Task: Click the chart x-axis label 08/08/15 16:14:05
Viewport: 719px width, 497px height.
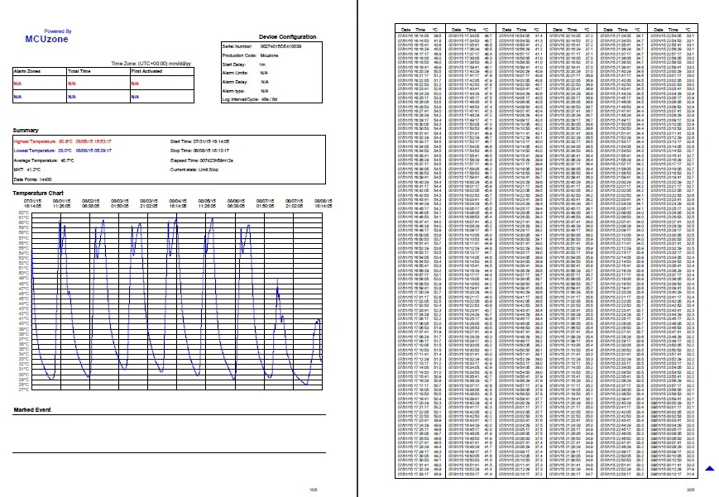Action: tap(324, 203)
